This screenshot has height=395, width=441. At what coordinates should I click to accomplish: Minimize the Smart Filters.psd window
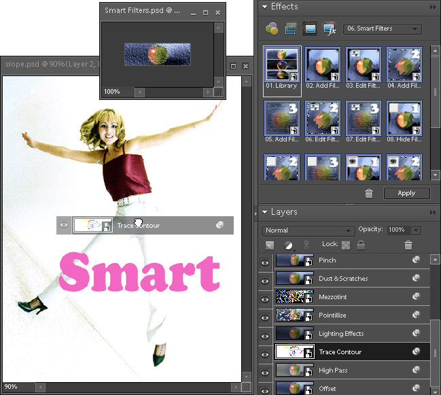(x=193, y=13)
